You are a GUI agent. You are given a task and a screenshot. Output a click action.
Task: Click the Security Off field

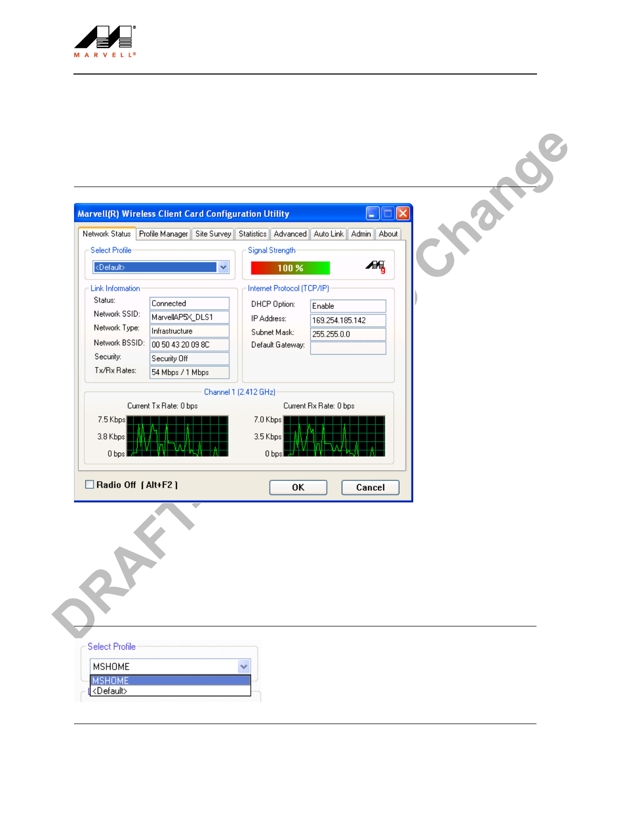point(190,359)
